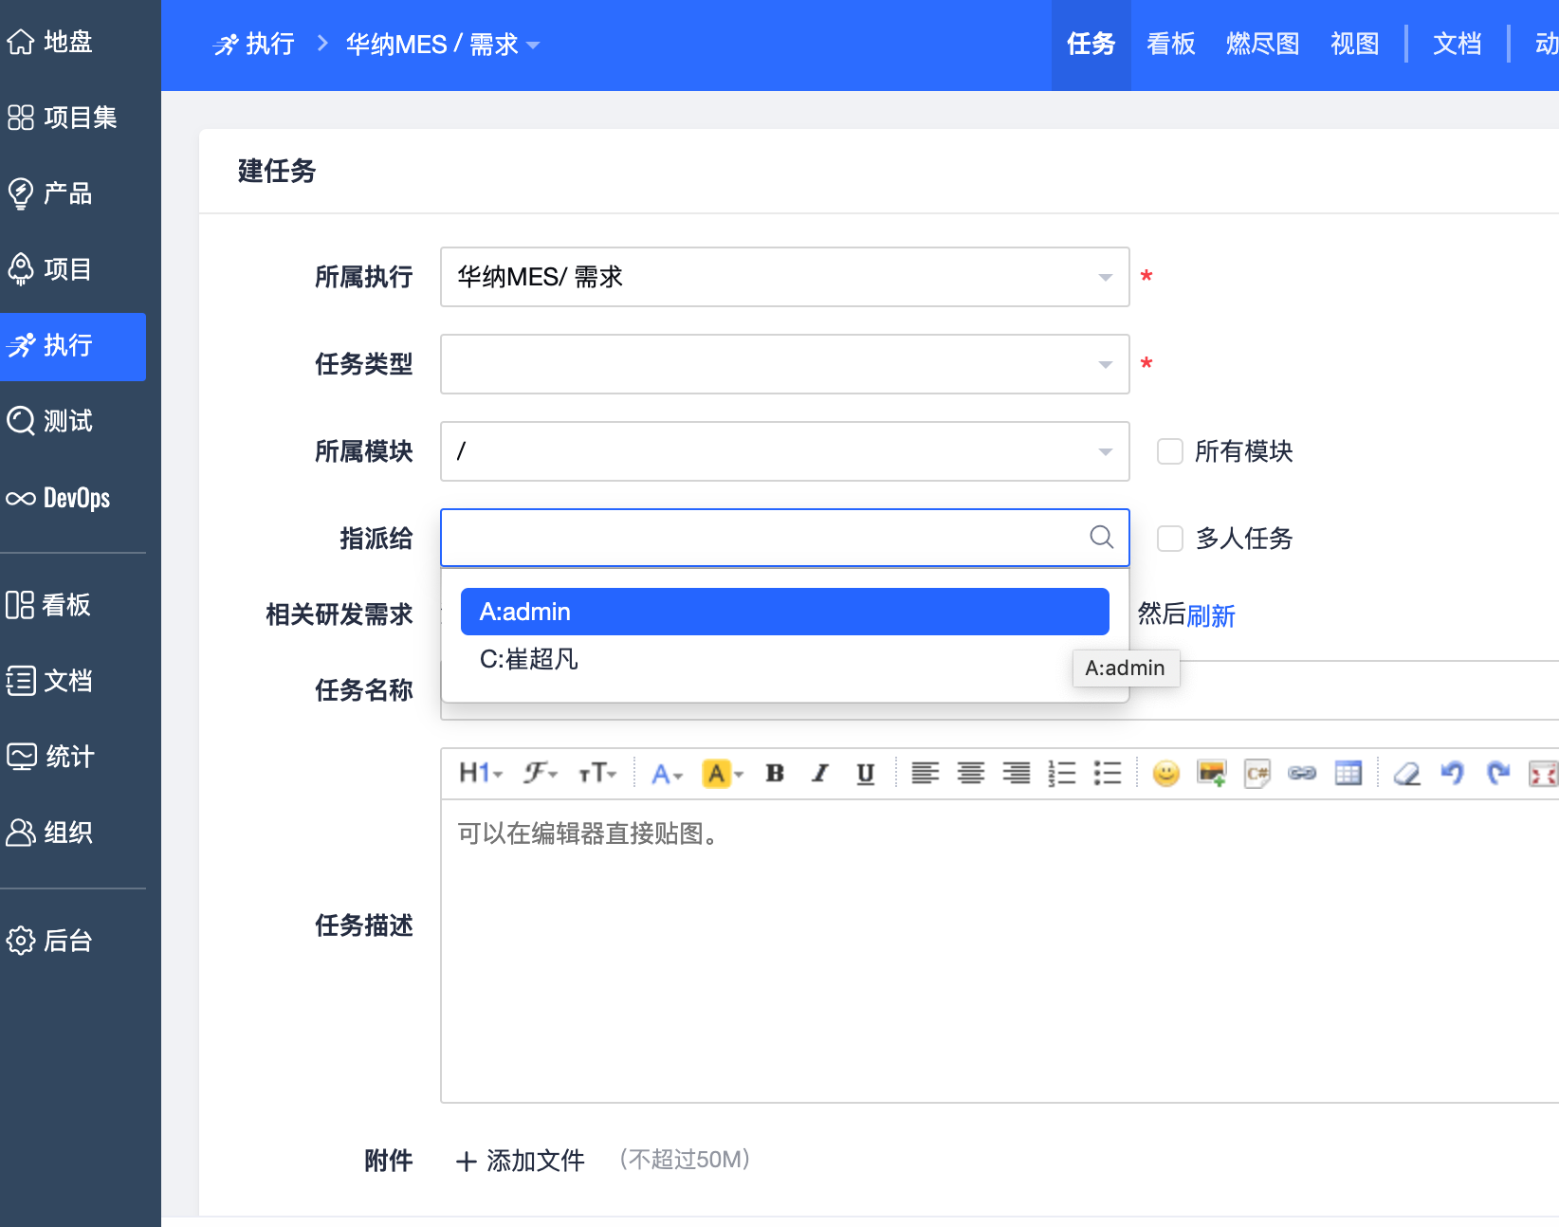Expand the 所属模块 dropdown
Viewport: 1559px width, 1227px height.
tap(784, 451)
